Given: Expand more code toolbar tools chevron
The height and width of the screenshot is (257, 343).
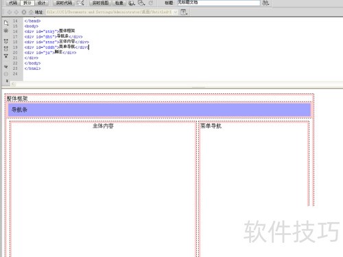Looking at the screenshot, I should (x=7, y=81).
